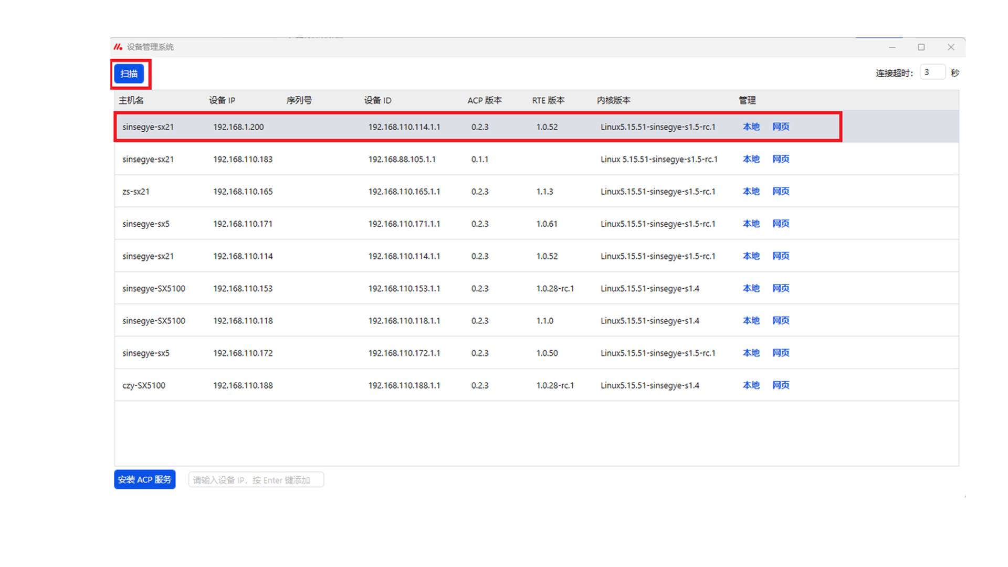The image size is (1008, 567).
Task: Click the ACP 版本 column header
Action: coord(484,100)
